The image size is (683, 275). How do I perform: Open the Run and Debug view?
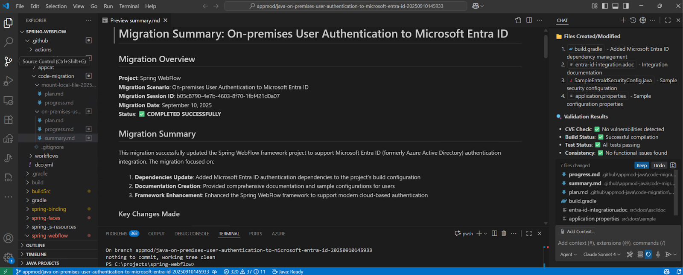(8, 81)
